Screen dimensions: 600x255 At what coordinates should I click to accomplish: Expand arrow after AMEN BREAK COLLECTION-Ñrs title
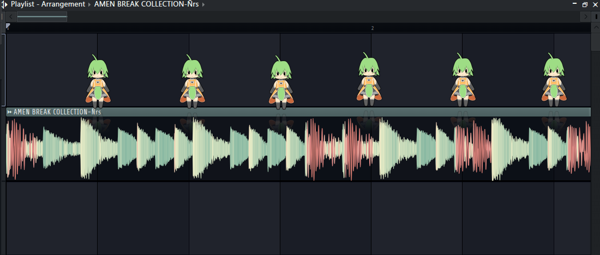click(x=203, y=4)
